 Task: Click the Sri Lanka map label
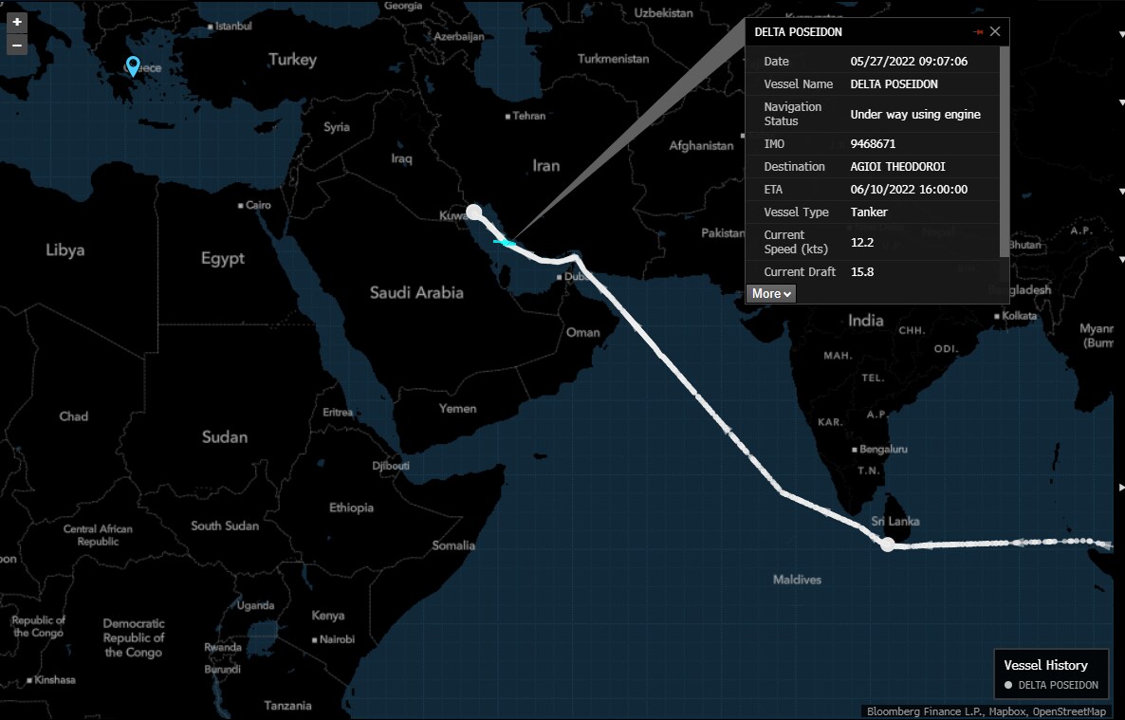(x=894, y=521)
